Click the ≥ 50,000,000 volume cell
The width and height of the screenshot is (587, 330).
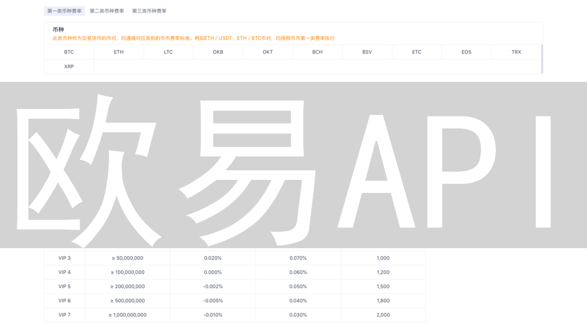(127, 258)
